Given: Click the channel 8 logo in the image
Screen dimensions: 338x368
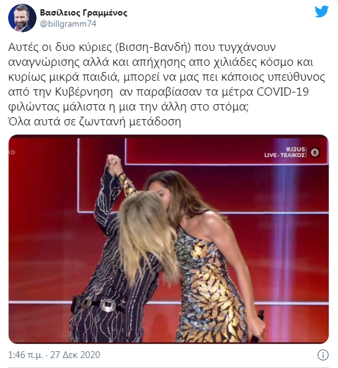Looking at the screenshot, I should [315, 153].
